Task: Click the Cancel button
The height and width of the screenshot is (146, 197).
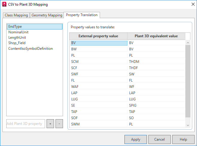Action: point(159,139)
